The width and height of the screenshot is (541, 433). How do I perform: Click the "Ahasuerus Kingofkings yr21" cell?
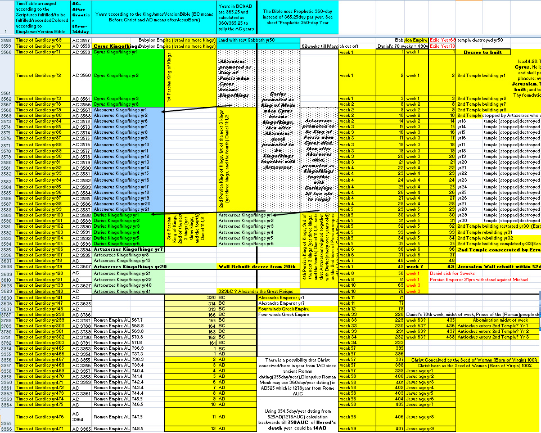pos(128,209)
